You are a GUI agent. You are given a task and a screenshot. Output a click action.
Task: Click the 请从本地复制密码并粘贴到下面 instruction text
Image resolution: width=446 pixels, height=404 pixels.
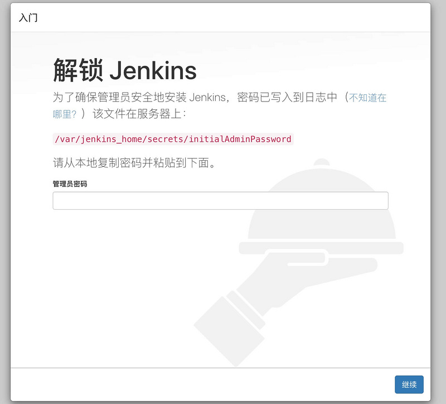[134, 163]
